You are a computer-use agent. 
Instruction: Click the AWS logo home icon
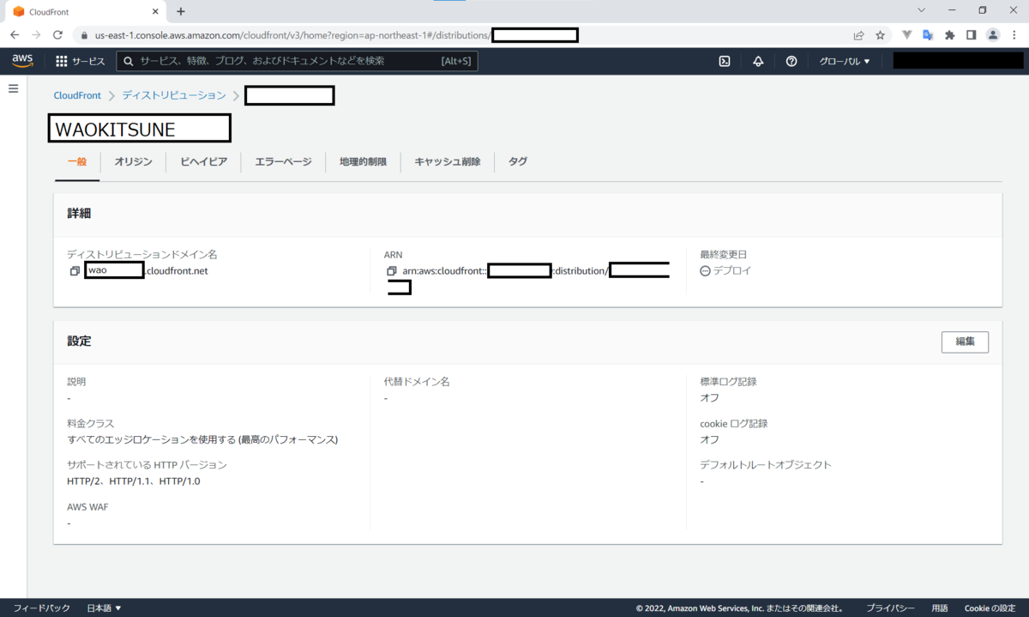22,61
